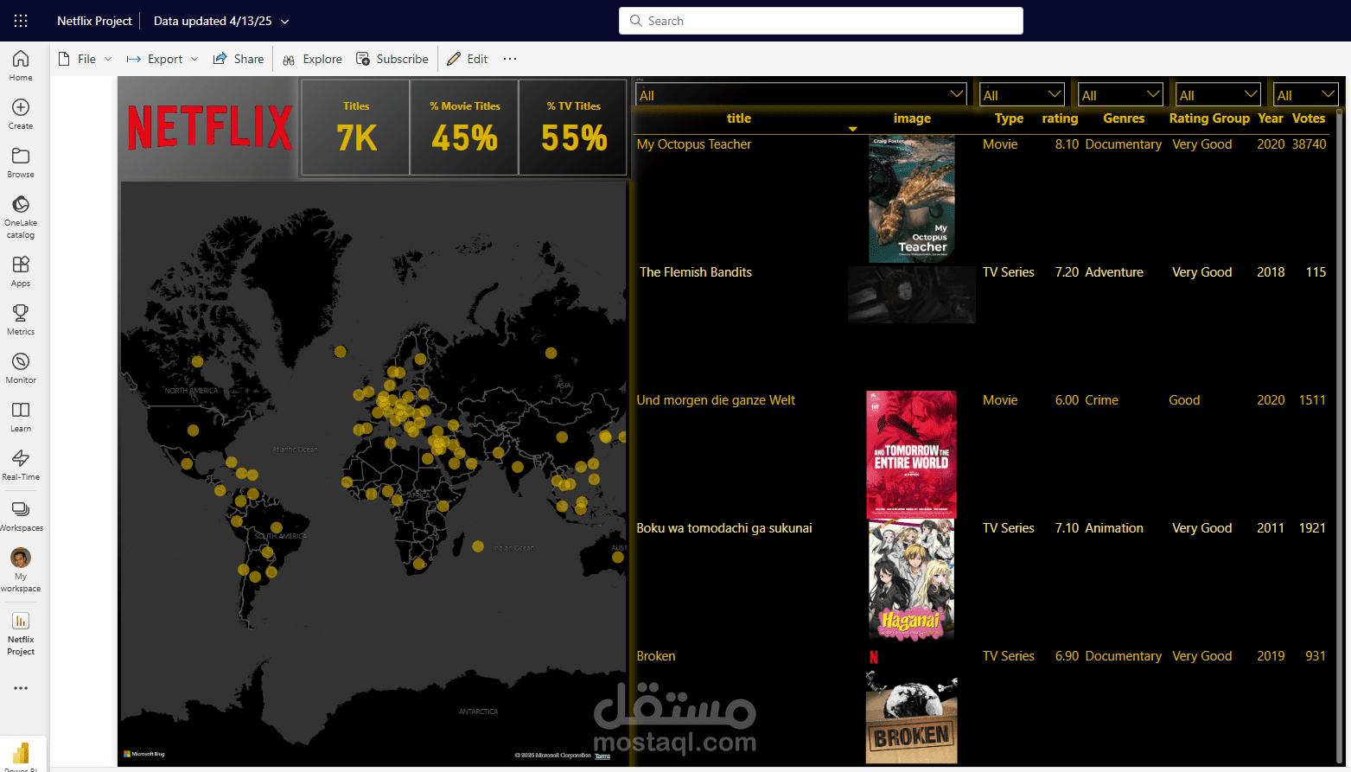Expand the Genres filter dropdown
The height and width of the screenshot is (772, 1351).
(x=1120, y=93)
